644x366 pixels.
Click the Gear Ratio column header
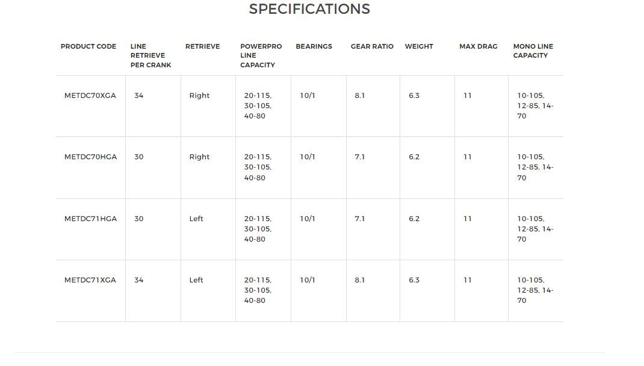(372, 46)
